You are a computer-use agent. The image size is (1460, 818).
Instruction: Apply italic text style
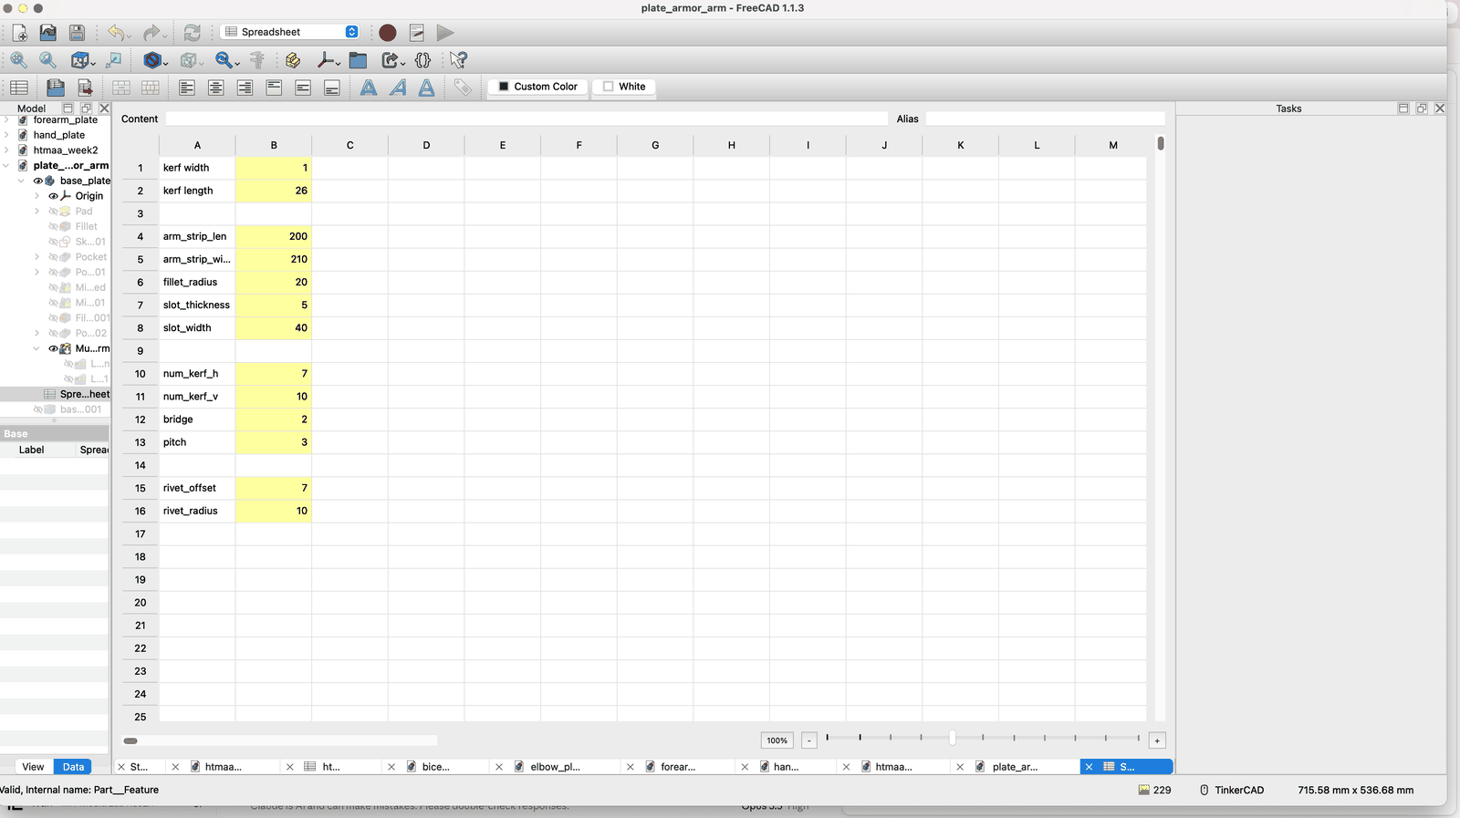click(398, 88)
